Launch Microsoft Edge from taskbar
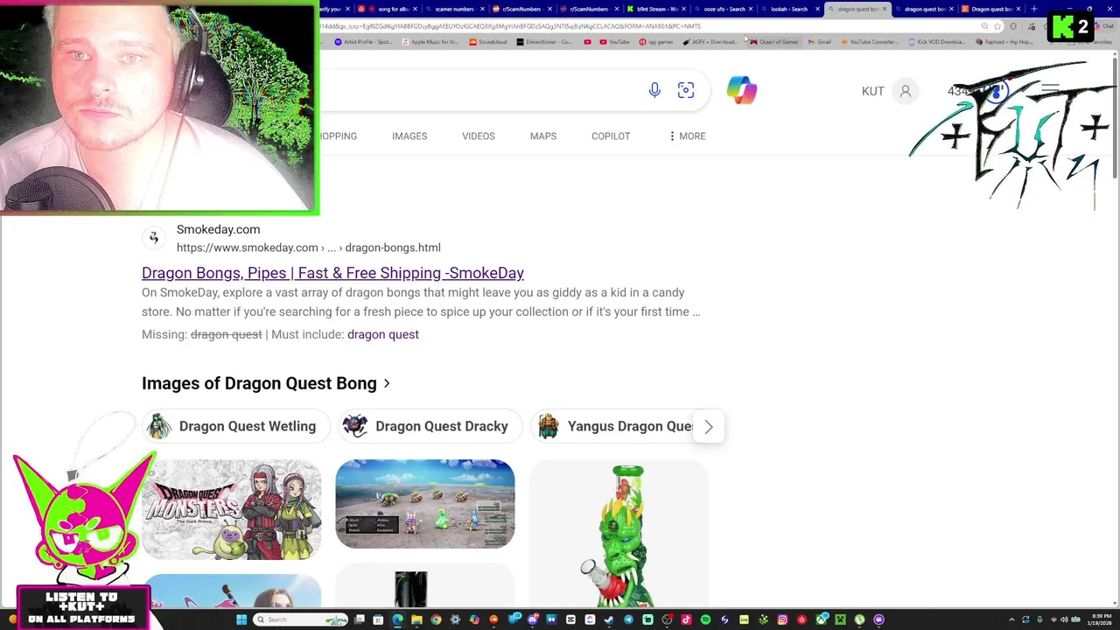This screenshot has width=1120, height=630. [x=397, y=619]
